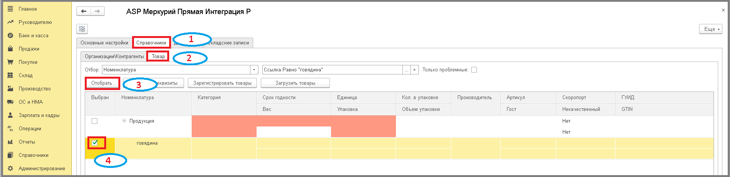
Task: Open the Главное section icon
Action: (x=10, y=9)
